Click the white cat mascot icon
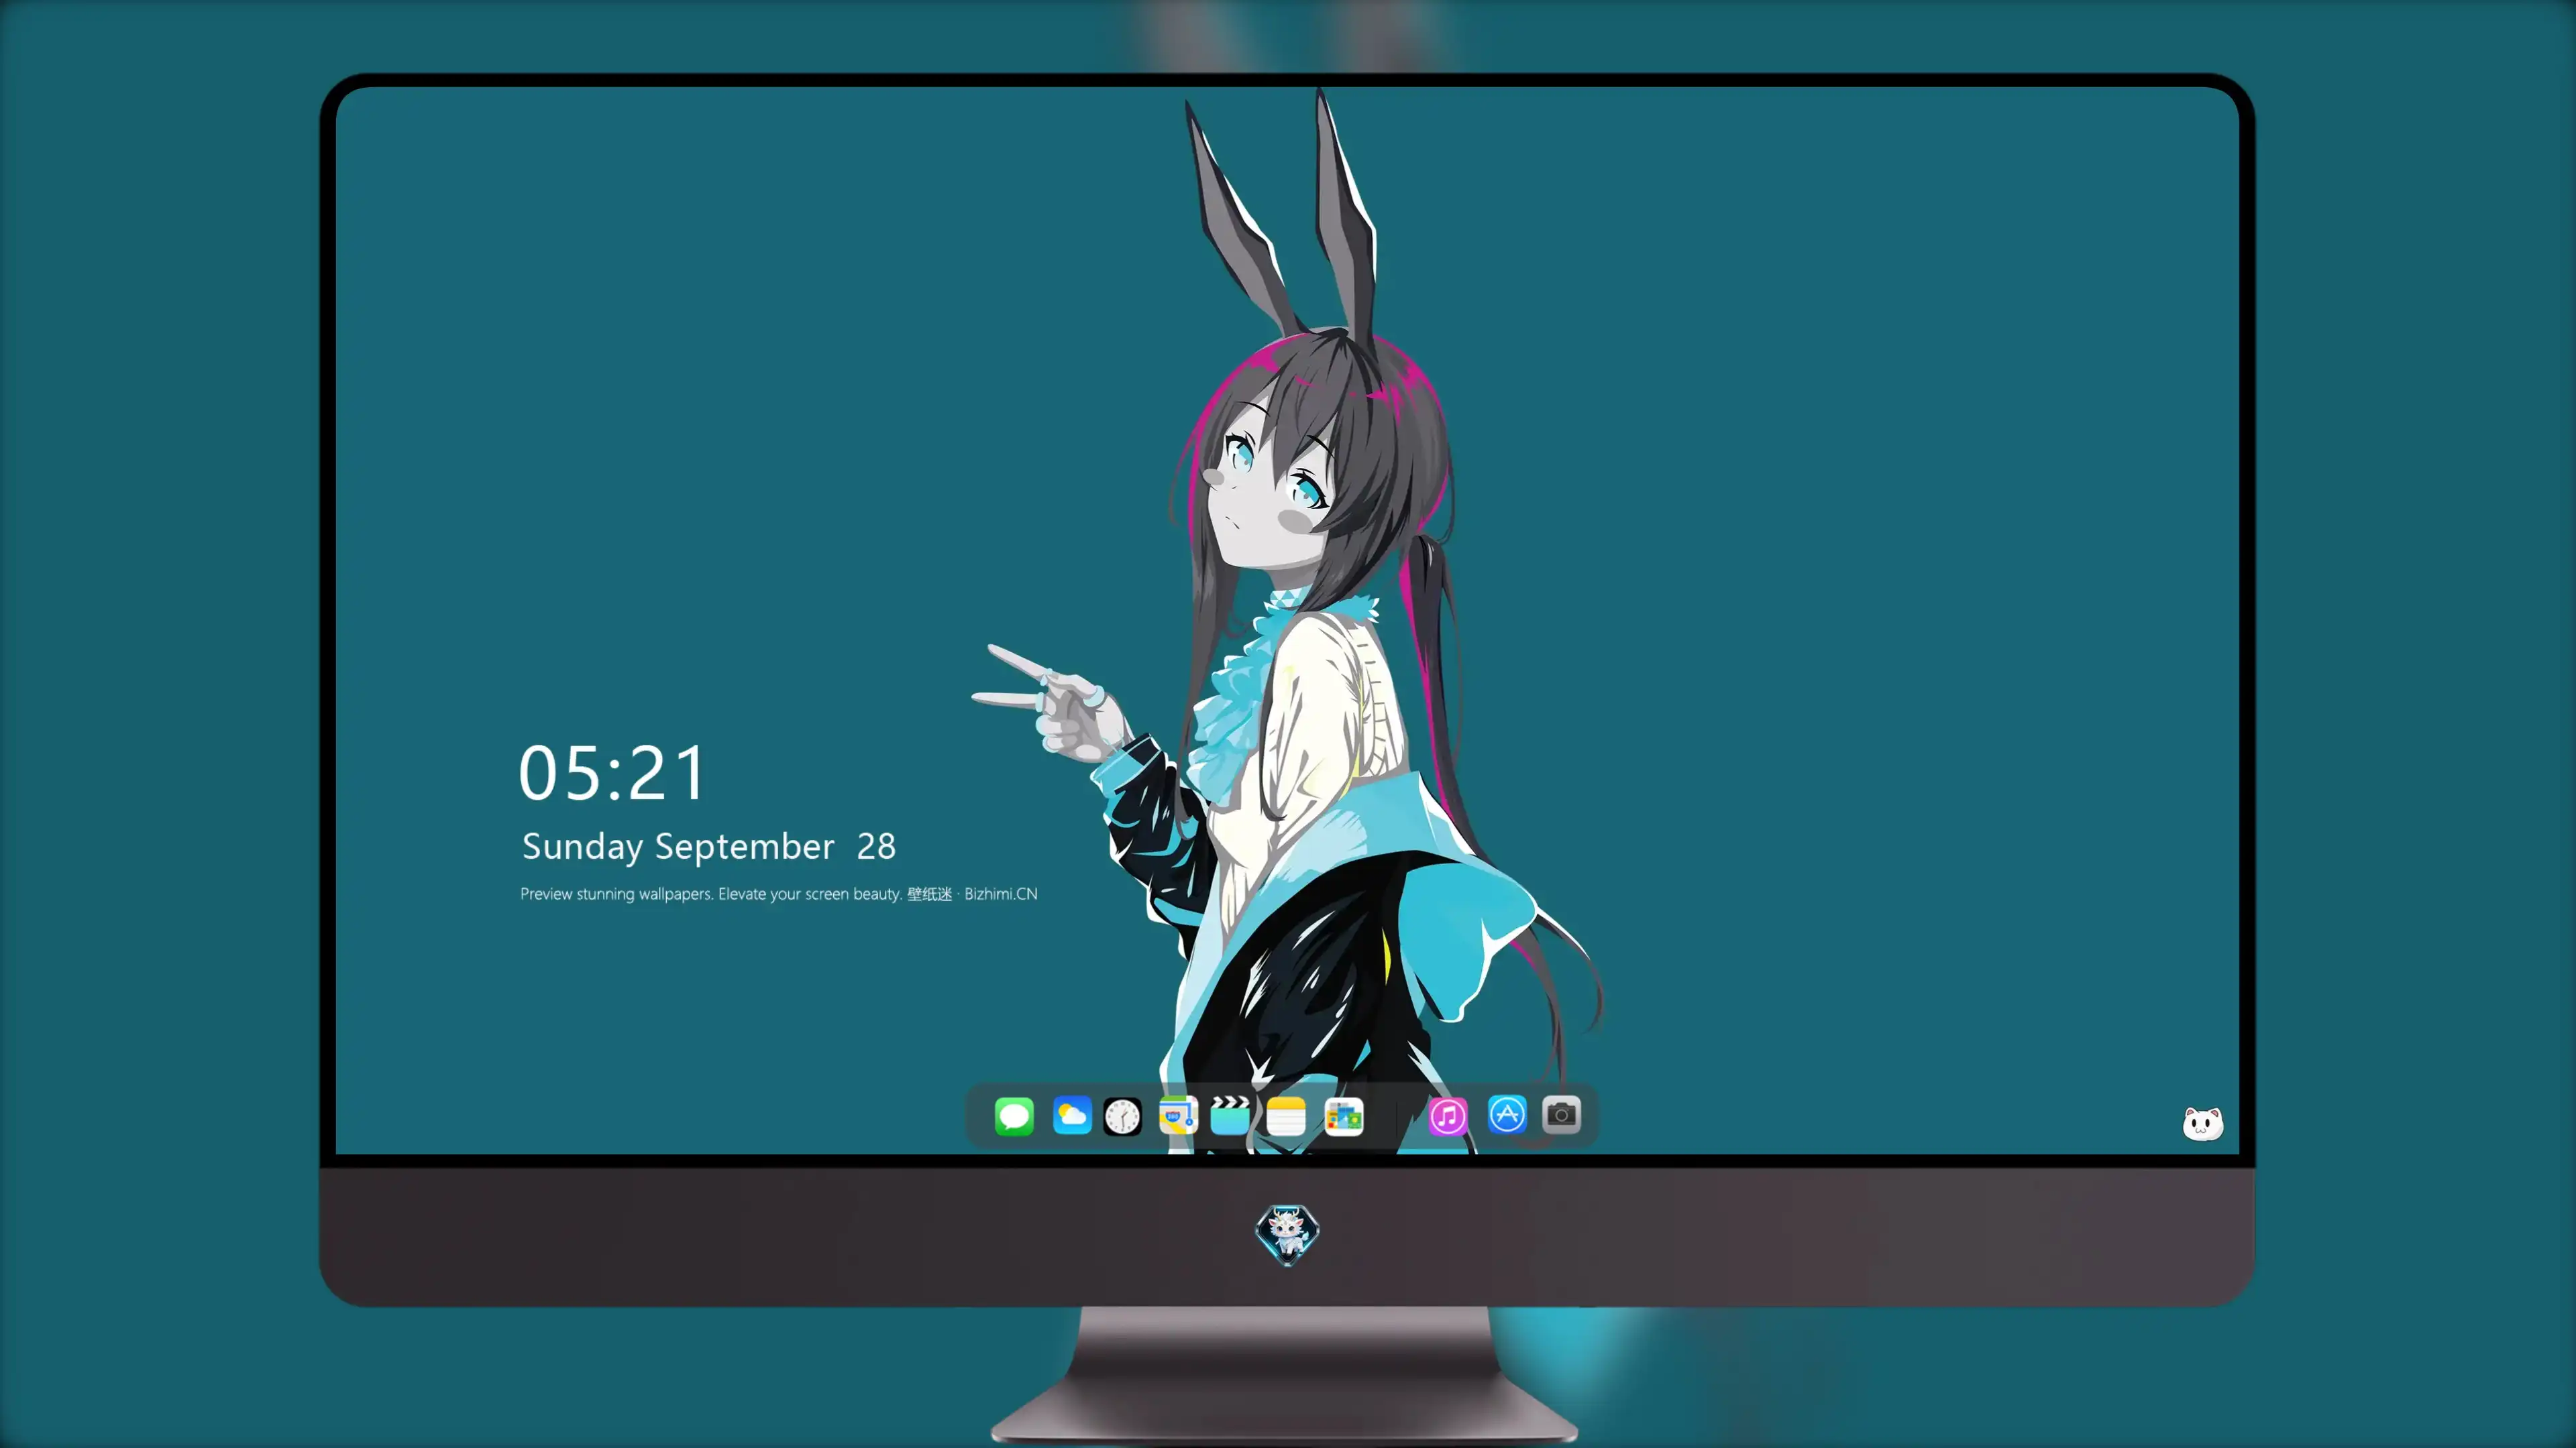This screenshot has width=2576, height=1448. 2203,1124
